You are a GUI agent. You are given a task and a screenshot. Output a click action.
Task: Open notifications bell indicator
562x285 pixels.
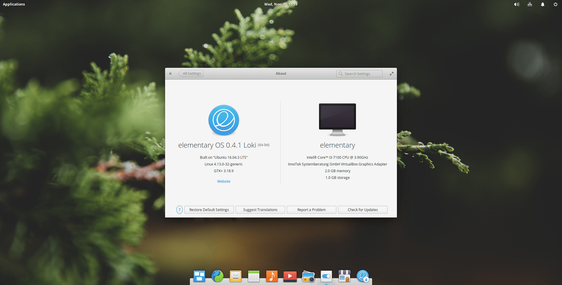(x=543, y=4)
